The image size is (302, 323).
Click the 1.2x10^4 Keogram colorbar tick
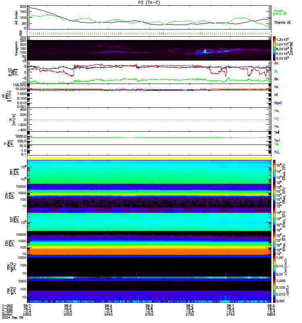pos(282,39)
